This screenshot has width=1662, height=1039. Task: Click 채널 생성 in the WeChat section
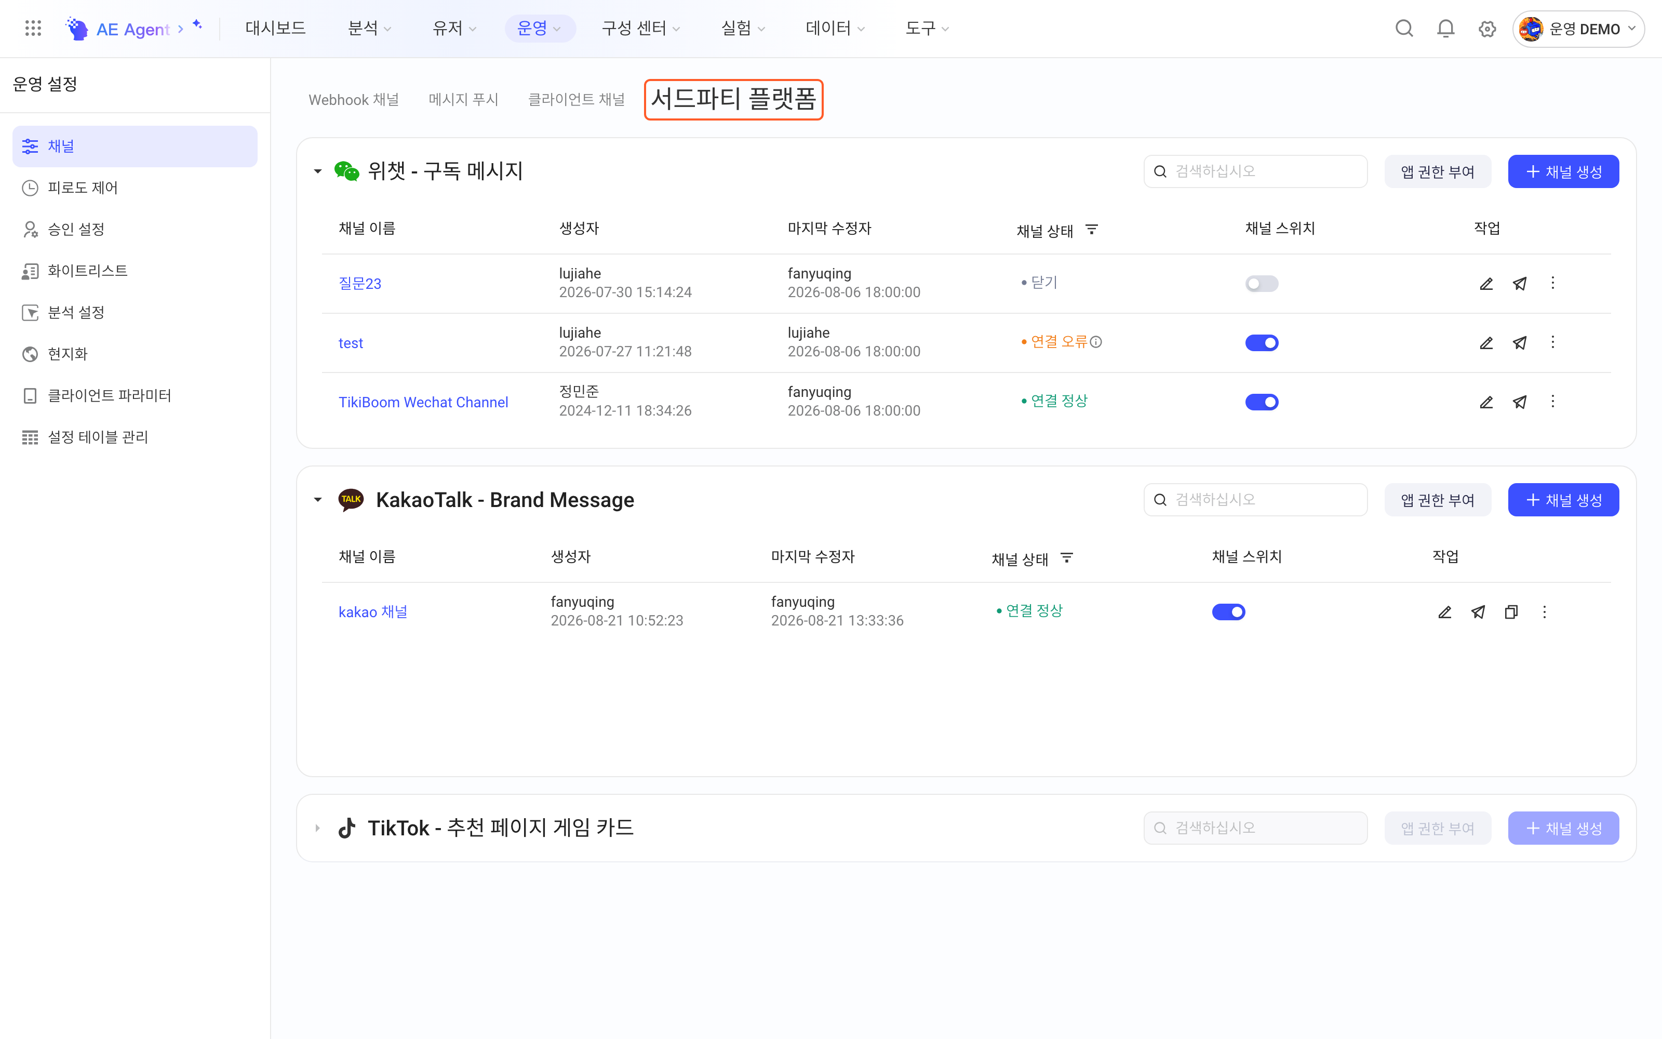tap(1563, 171)
